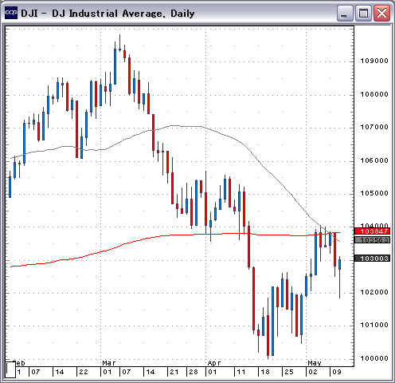395x383 pixels.
Task: Click the 101000 price axis label
Action: (x=374, y=325)
